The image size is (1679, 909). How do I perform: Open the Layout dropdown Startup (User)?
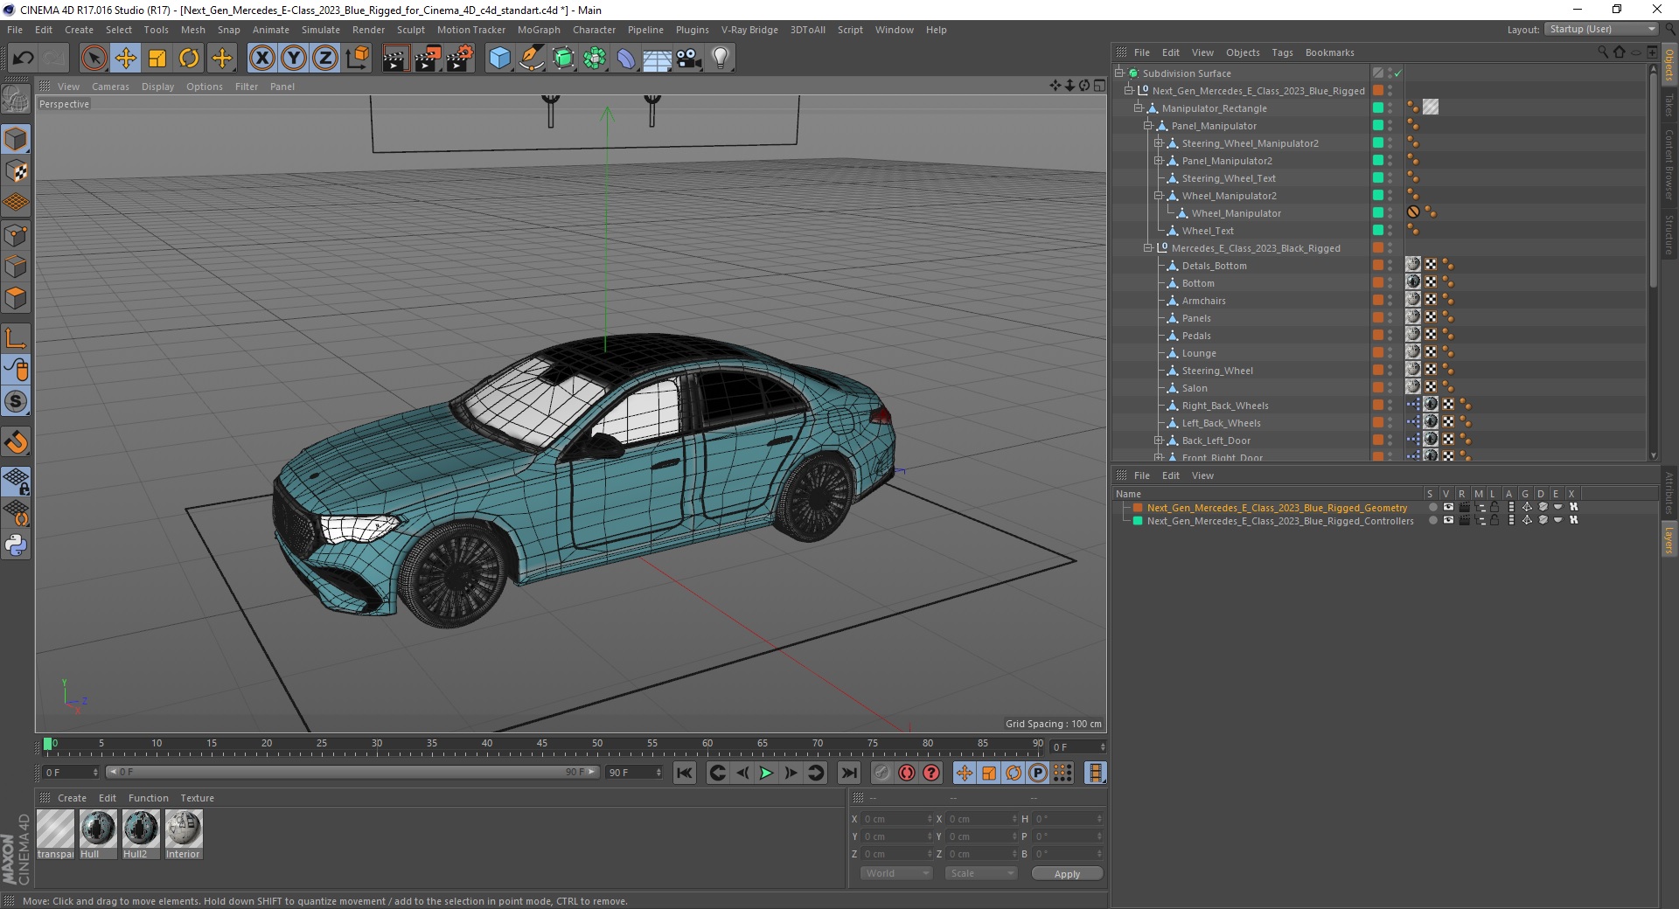[1600, 29]
